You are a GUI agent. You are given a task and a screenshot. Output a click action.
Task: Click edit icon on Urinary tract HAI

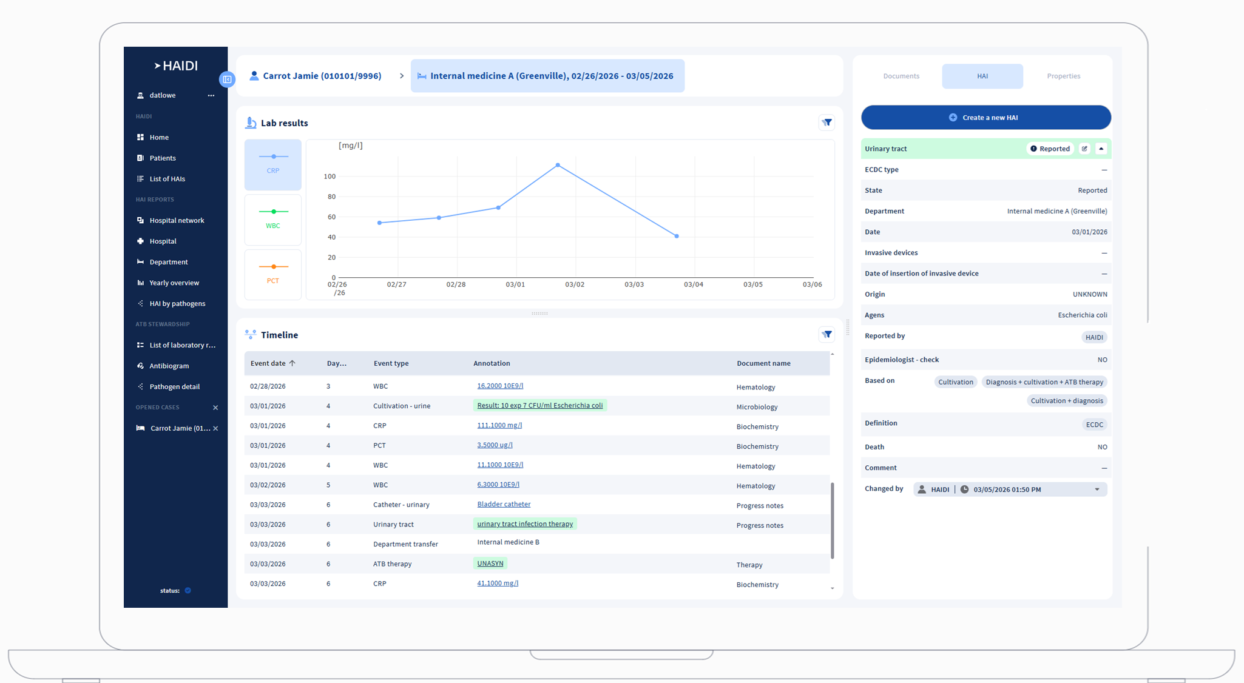pyautogui.click(x=1084, y=149)
